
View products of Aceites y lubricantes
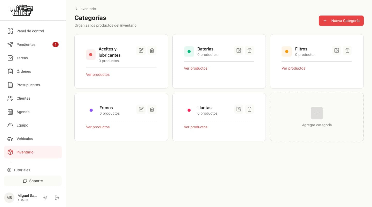coord(98,75)
